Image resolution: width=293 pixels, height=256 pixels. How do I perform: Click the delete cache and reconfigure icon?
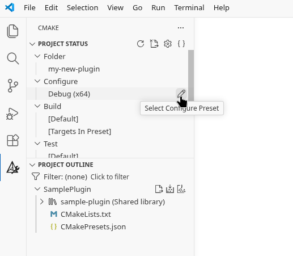(x=154, y=44)
